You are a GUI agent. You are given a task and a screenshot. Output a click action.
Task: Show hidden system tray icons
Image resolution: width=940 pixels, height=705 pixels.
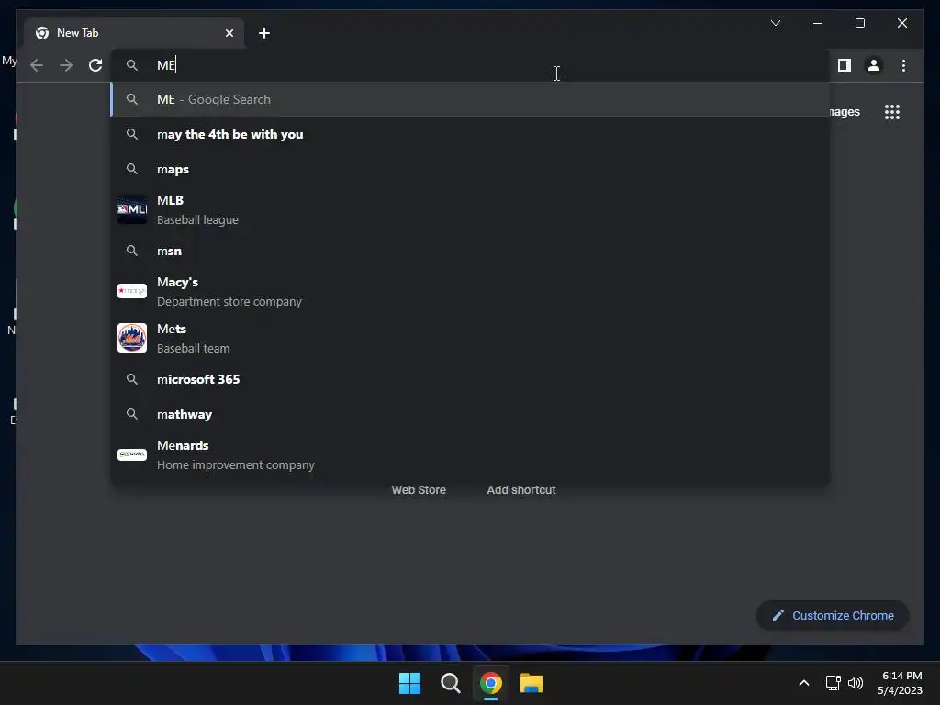tap(804, 683)
